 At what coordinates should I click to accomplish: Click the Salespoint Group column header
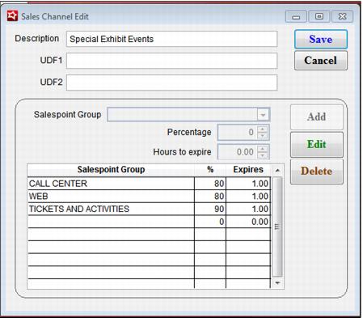[x=111, y=170]
